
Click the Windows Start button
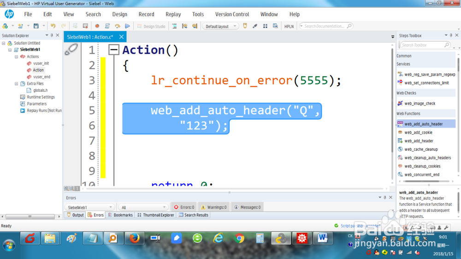click(9, 245)
